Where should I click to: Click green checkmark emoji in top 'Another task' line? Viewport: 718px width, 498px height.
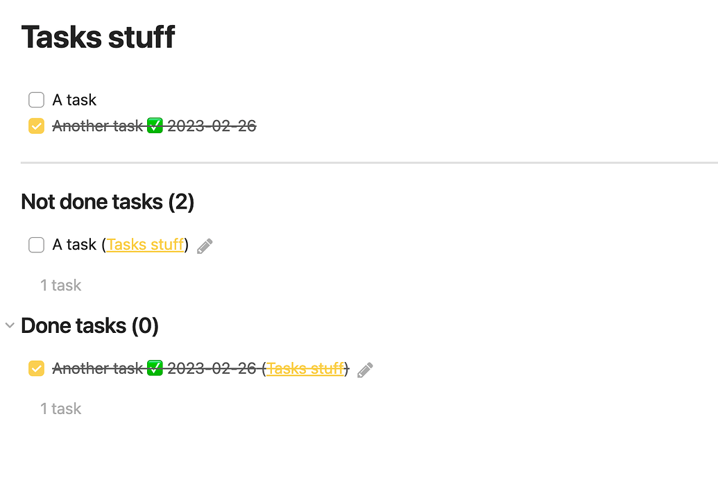click(x=155, y=126)
